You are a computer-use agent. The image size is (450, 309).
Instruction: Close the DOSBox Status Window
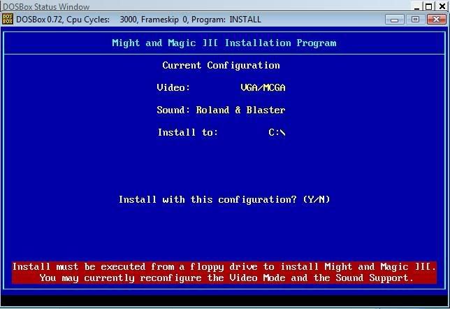point(442,6)
